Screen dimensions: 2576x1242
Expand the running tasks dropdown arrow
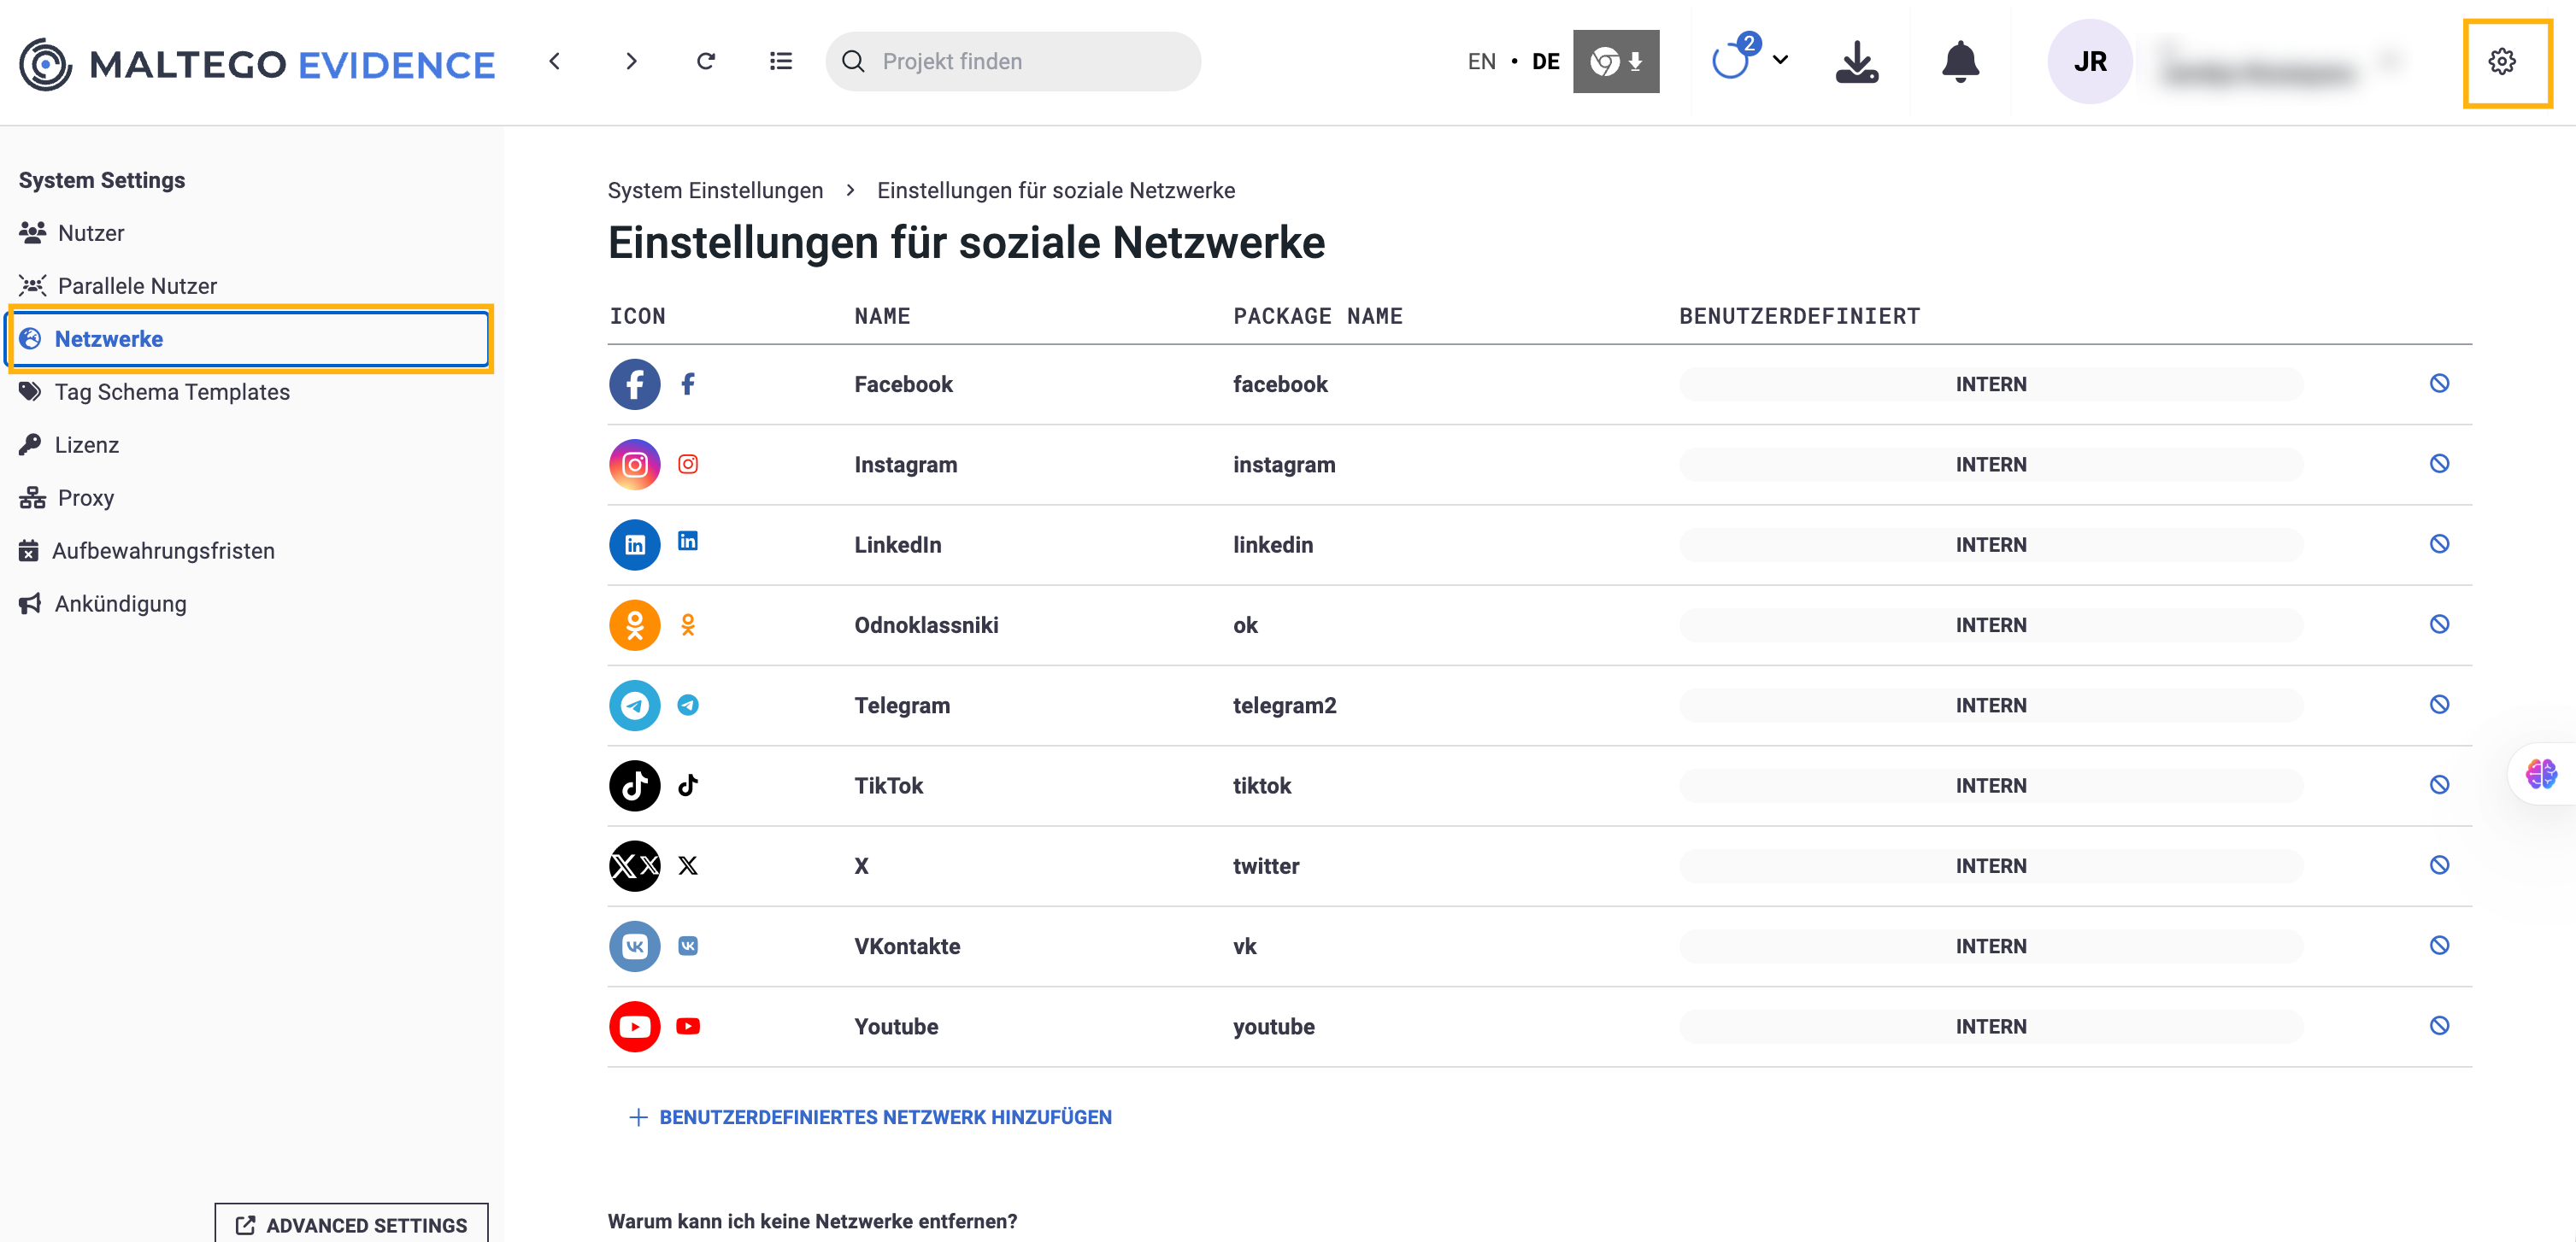[x=1780, y=60]
